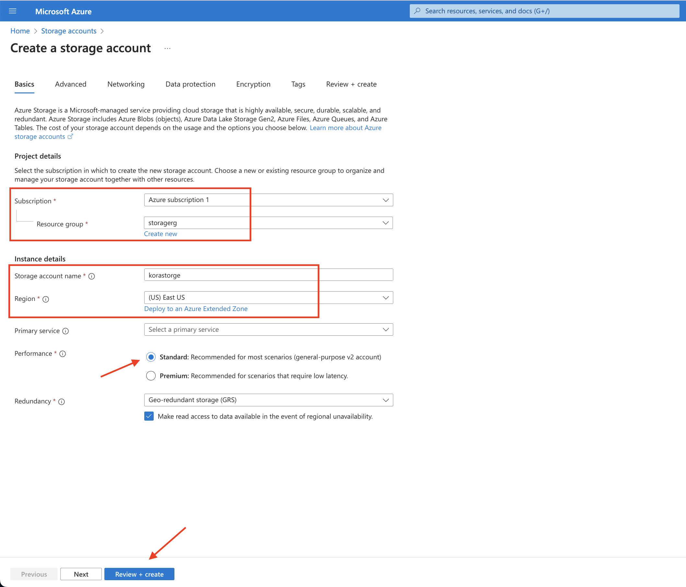Show info for Storage account name
Viewport: 686px width, 587px height.
[x=92, y=276]
